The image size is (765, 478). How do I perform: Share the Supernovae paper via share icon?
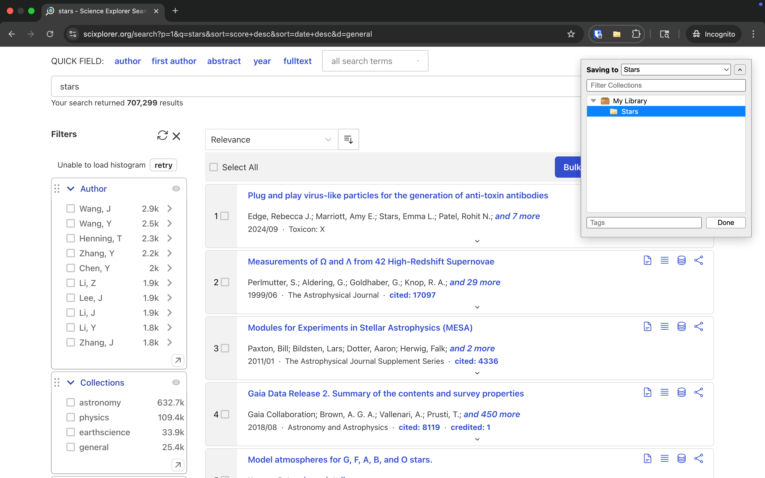point(699,261)
